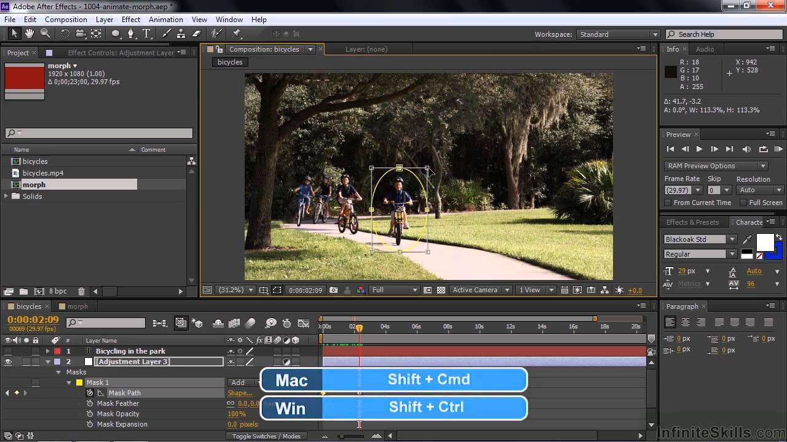The image size is (787, 442).
Task: Select the Roto Brush tool
Action: point(216,34)
